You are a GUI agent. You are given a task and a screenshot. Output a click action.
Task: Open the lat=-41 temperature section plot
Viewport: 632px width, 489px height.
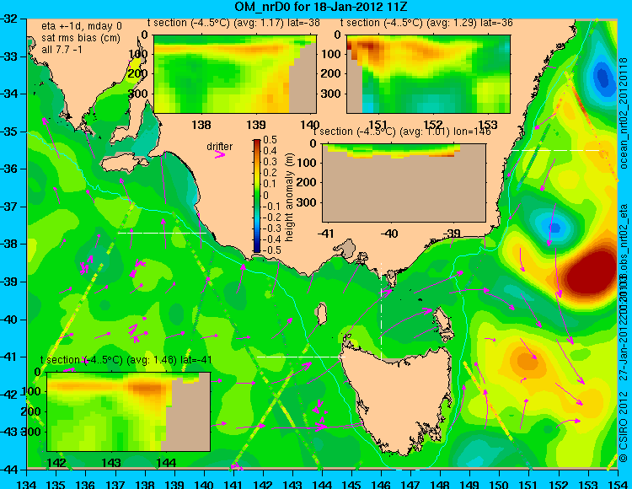click(x=129, y=411)
